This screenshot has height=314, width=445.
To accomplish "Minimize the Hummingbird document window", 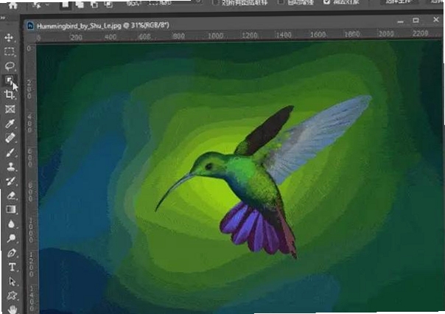I will click(401, 21).
